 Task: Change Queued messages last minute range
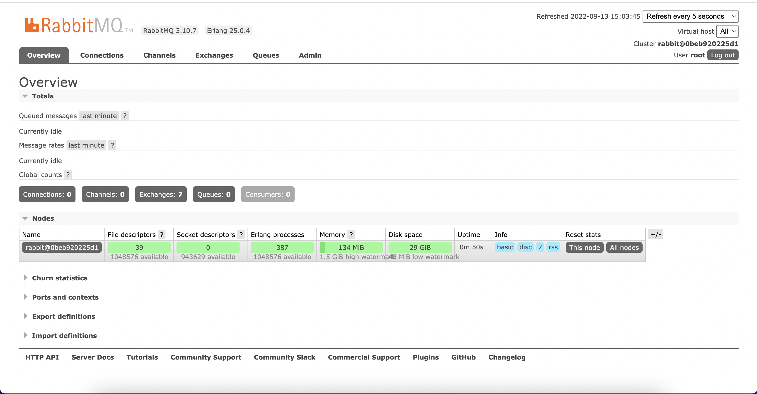[x=99, y=116]
